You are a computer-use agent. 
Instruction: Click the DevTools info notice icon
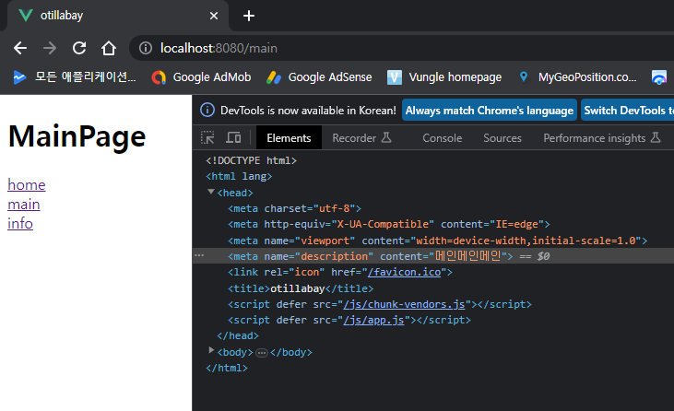[x=207, y=110]
